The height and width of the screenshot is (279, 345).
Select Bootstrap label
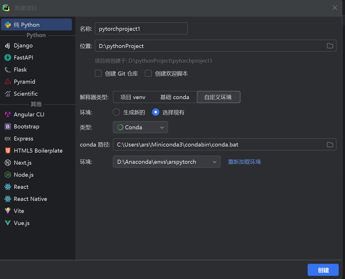pyautogui.click(x=26, y=126)
